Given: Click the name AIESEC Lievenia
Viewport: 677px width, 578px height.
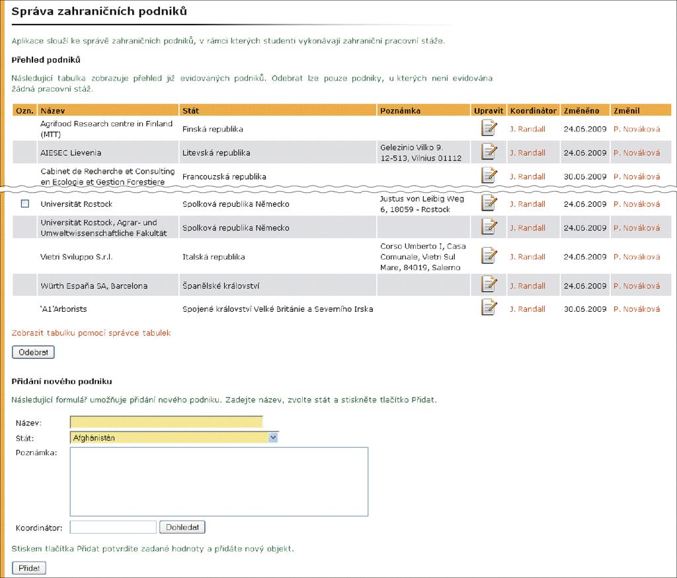Looking at the screenshot, I should [71, 153].
